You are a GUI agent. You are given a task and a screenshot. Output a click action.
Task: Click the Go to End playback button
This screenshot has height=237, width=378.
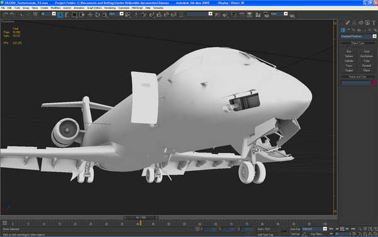pos(353,229)
